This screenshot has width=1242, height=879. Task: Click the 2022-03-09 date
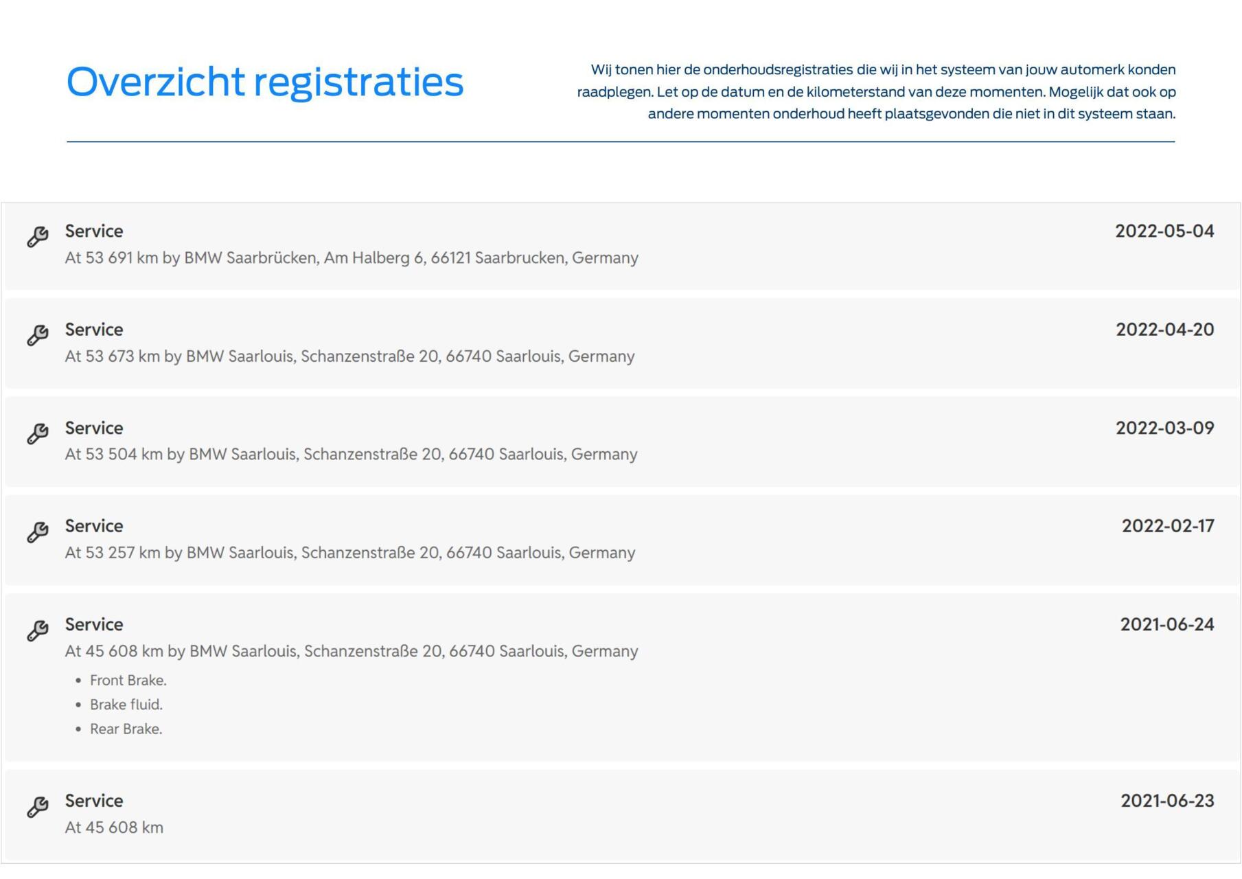pyautogui.click(x=1164, y=428)
